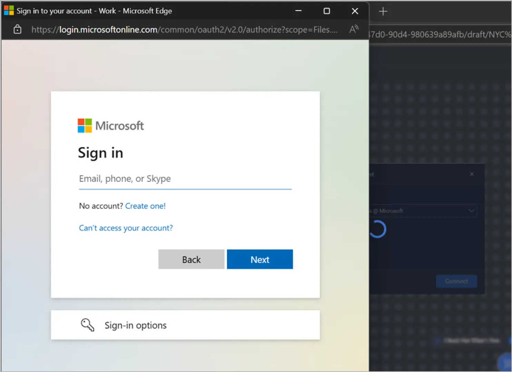Click the 'Email, phone, or Skype' input field
This screenshot has width=512, height=372.
[x=185, y=179]
